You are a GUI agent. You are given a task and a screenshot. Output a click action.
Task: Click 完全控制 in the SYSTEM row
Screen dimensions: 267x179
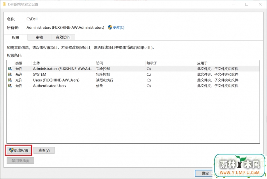point(103,75)
